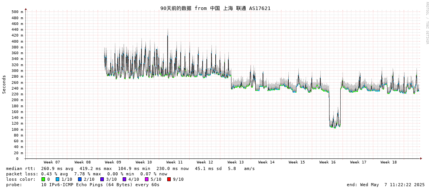This screenshot has height=190, width=431.
Task: Click the violet 4/10 loss swatch
Action: [x=124, y=179]
